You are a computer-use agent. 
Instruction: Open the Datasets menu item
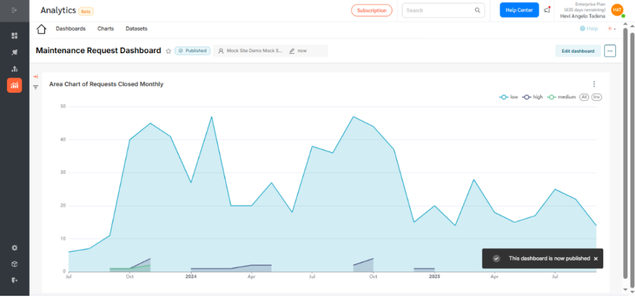pos(136,28)
